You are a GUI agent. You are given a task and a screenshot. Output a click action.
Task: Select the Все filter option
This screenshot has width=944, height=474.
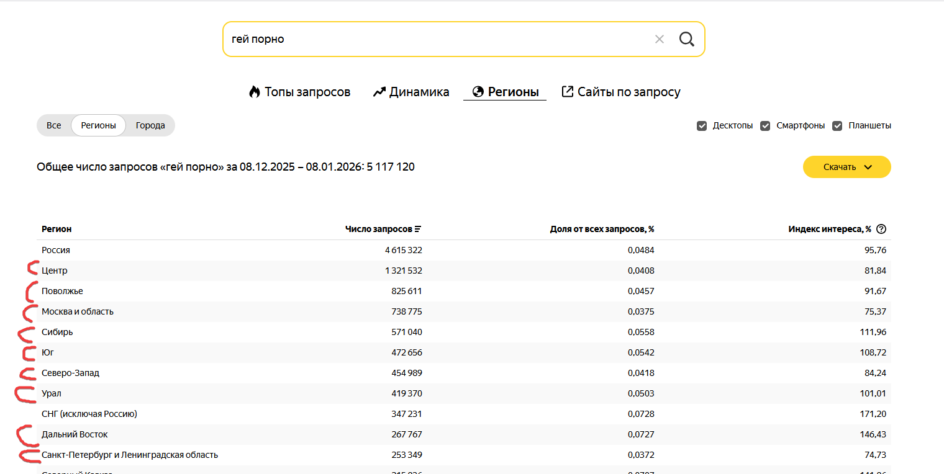(54, 125)
